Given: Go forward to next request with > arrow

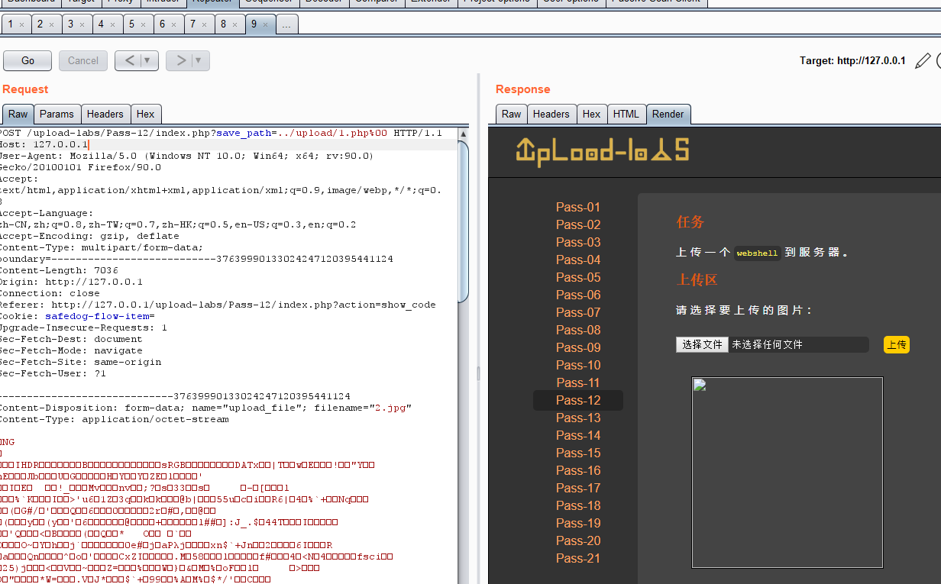Looking at the screenshot, I should [181, 60].
